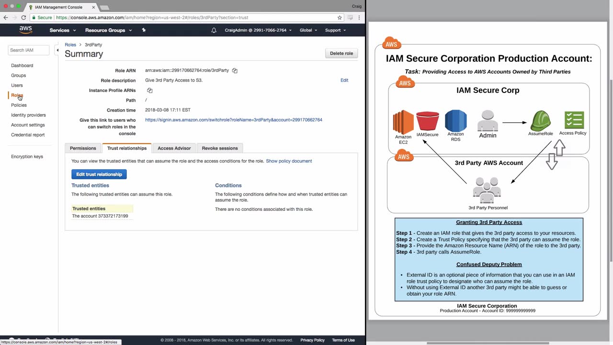The height and width of the screenshot is (345, 613).
Task: Reload the IAM console page
Action: click(x=23, y=17)
